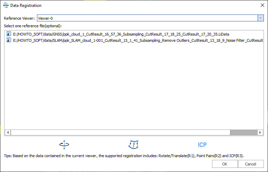Start ICP registration mode
This screenshot has height=172, width=268.
coord(202,145)
